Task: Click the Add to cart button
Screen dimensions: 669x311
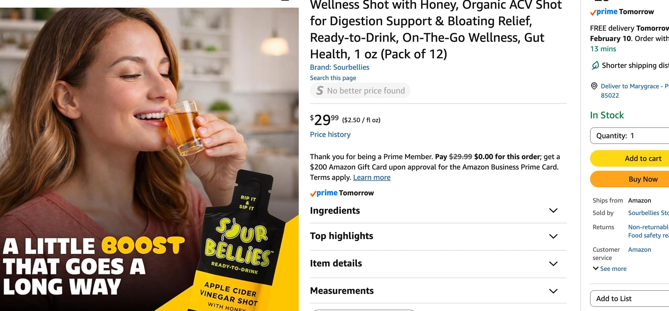Action: point(629,159)
